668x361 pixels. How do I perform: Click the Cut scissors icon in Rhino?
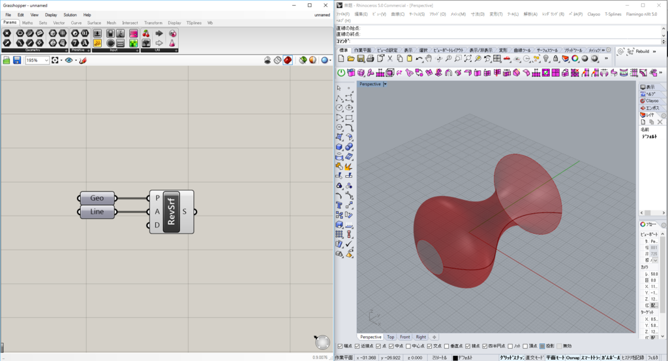click(390, 59)
